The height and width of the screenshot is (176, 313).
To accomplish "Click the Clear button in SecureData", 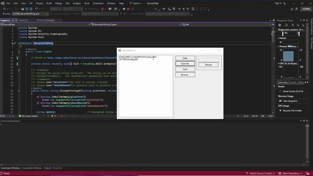I will (185, 58).
